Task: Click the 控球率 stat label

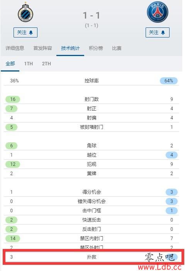Action: [x=92, y=81]
